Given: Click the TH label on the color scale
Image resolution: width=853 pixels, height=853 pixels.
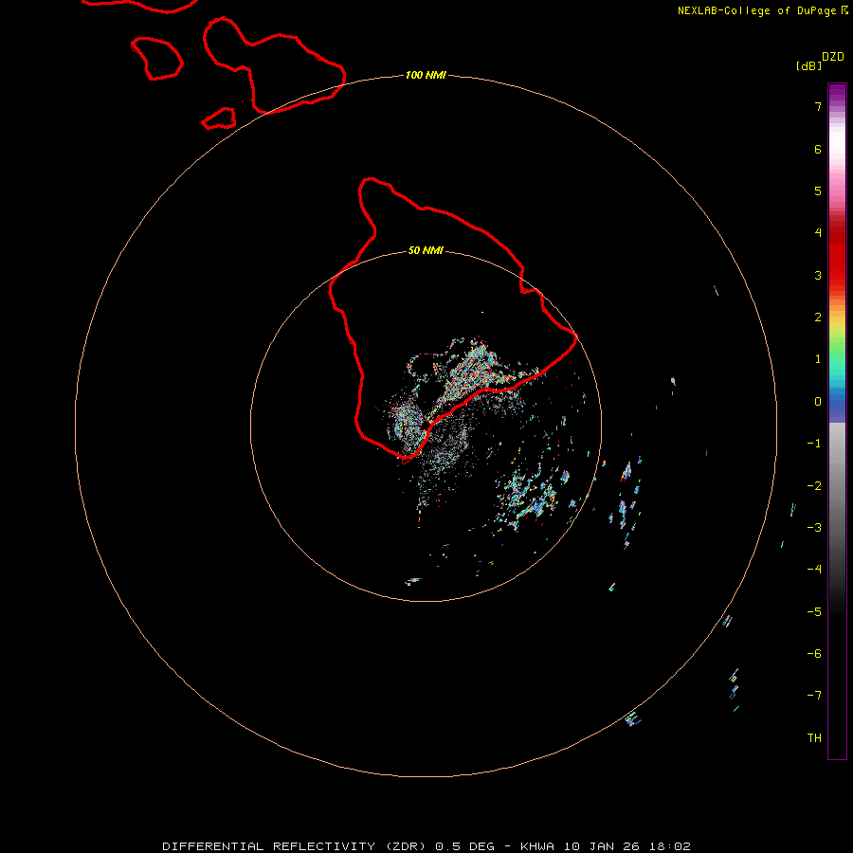Looking at the screenshot, I should 814,737.
